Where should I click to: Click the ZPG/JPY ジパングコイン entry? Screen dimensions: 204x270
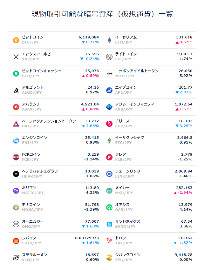coord(149,257)
